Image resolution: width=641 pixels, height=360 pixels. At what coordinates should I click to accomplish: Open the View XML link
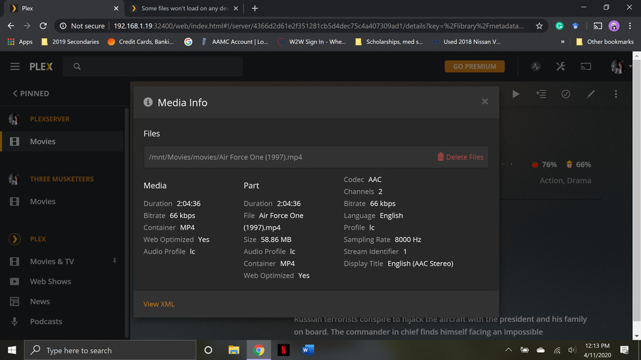coord(159,304)
